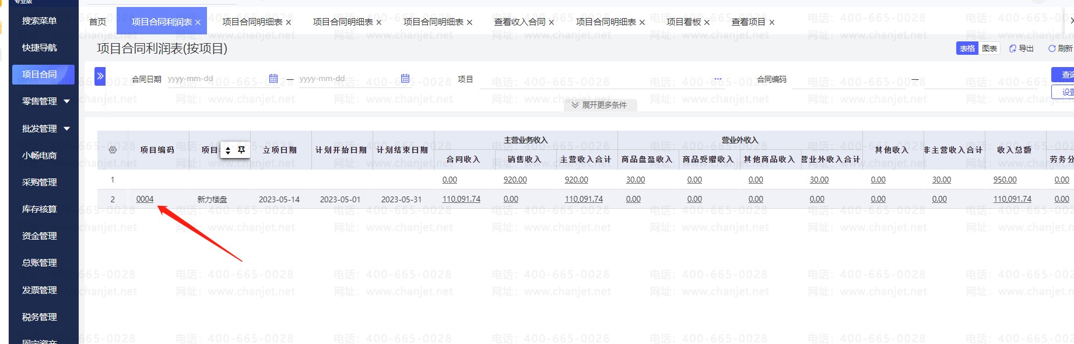This screenshot has height=344, width=1074.
Task: Close the 项目合同利润表 tab
Action: [198, 22]
